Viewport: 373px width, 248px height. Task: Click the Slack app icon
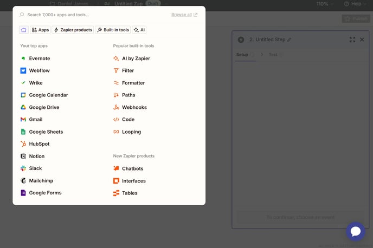pos(23,168)
